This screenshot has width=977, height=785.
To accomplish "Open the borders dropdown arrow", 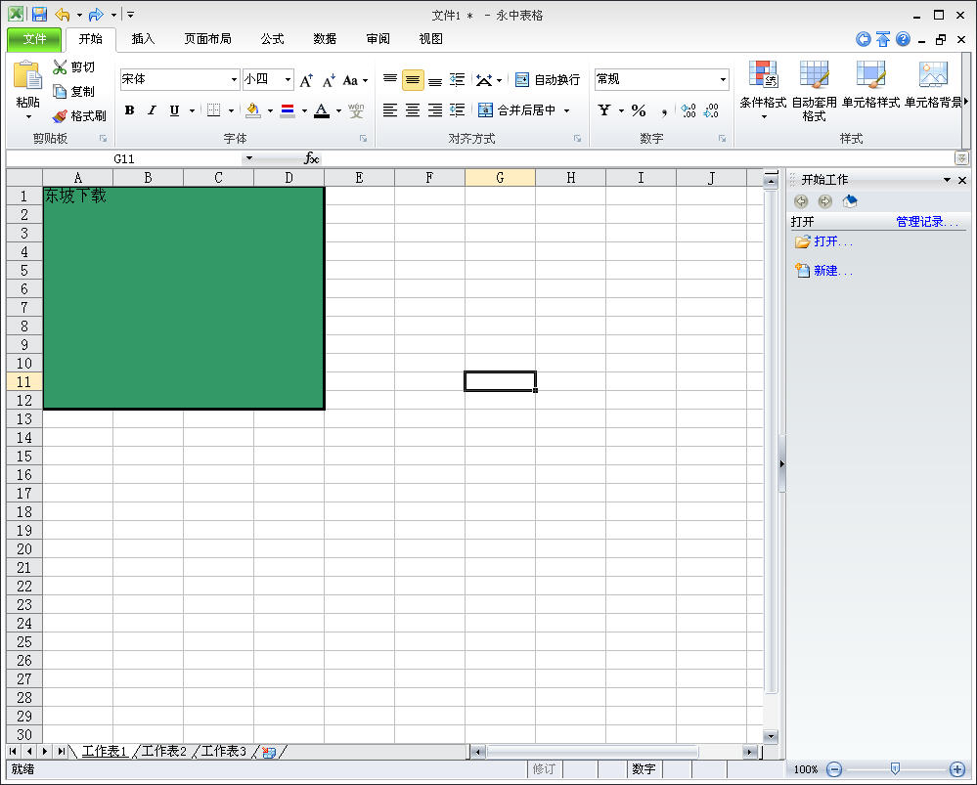I will [231, 110].
